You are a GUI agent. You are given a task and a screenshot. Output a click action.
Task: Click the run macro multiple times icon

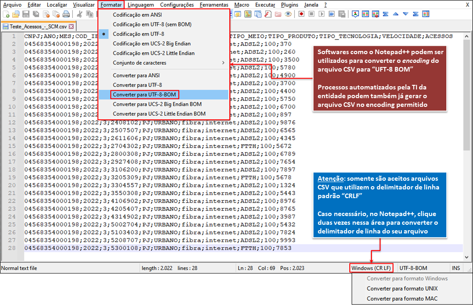click(332, 14)
